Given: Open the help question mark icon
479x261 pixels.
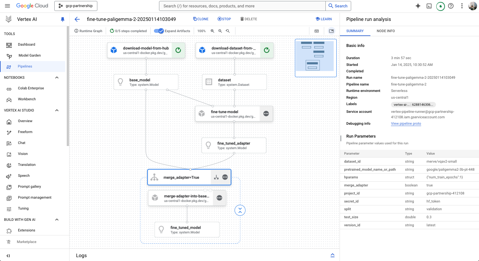Looking at the screenshot, I should [451, 6].
